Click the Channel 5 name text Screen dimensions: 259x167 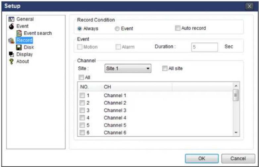coord(115,125)
